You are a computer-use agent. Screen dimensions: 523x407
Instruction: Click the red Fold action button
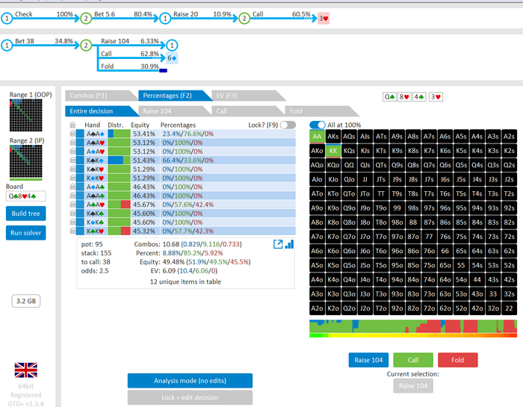457,360
